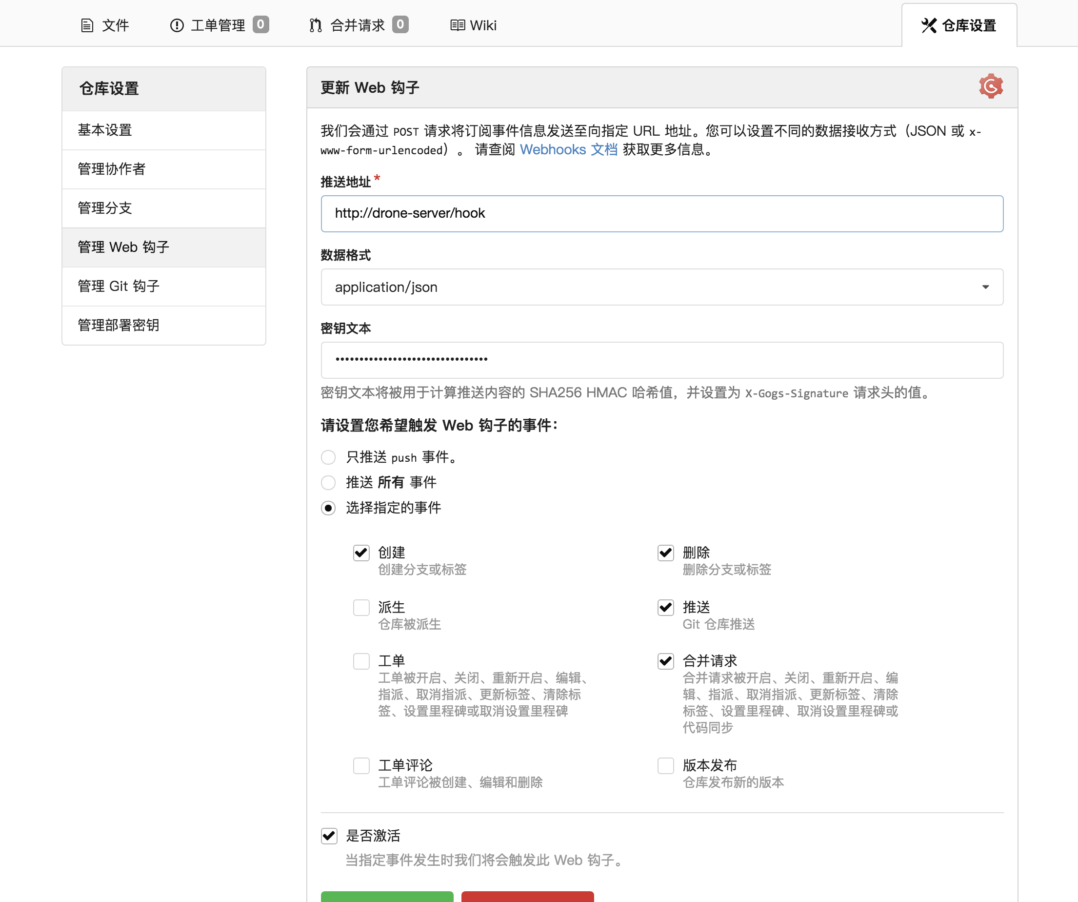The height and width of the screenshot is (902, 1078).
Task: Uncheck the 创建 create event checkbox
Action: [361, 553]
